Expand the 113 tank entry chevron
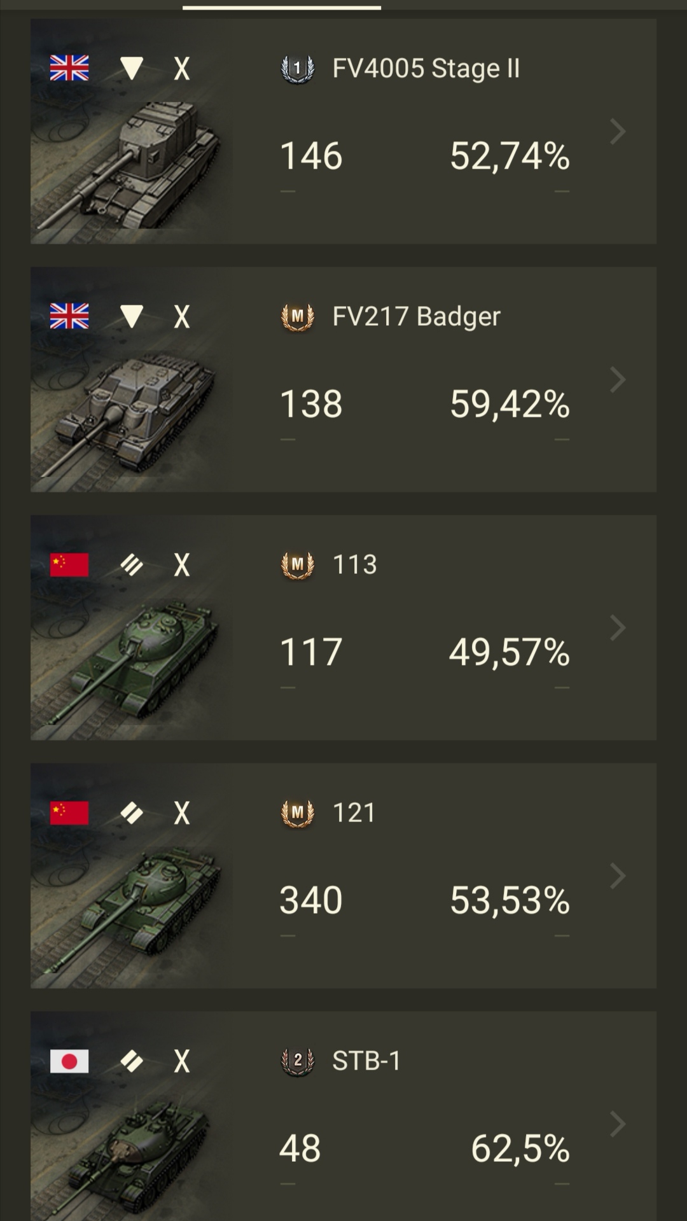Image resolution: width=687 pixels, height=1221 pixels. point(618,628)
